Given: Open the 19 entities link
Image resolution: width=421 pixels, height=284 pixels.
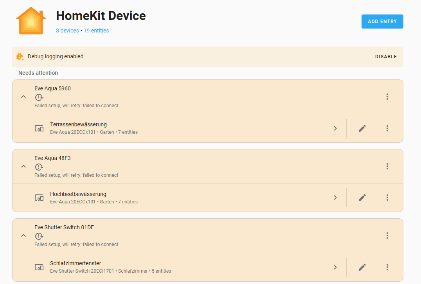Looking at the screenshot, I should pyautogui.click(x=96, y=31).
